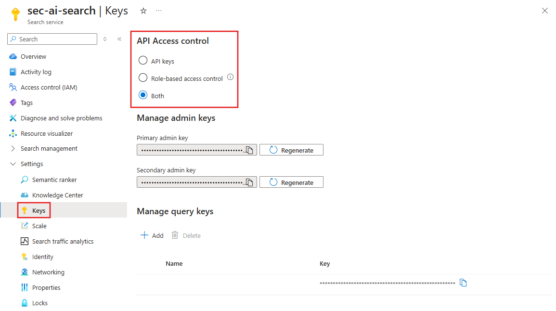This screenshot has height=311, width=556.
Task: Open the more options ellipsis menu
Action: pyautogui.click(x=159, y=11)
